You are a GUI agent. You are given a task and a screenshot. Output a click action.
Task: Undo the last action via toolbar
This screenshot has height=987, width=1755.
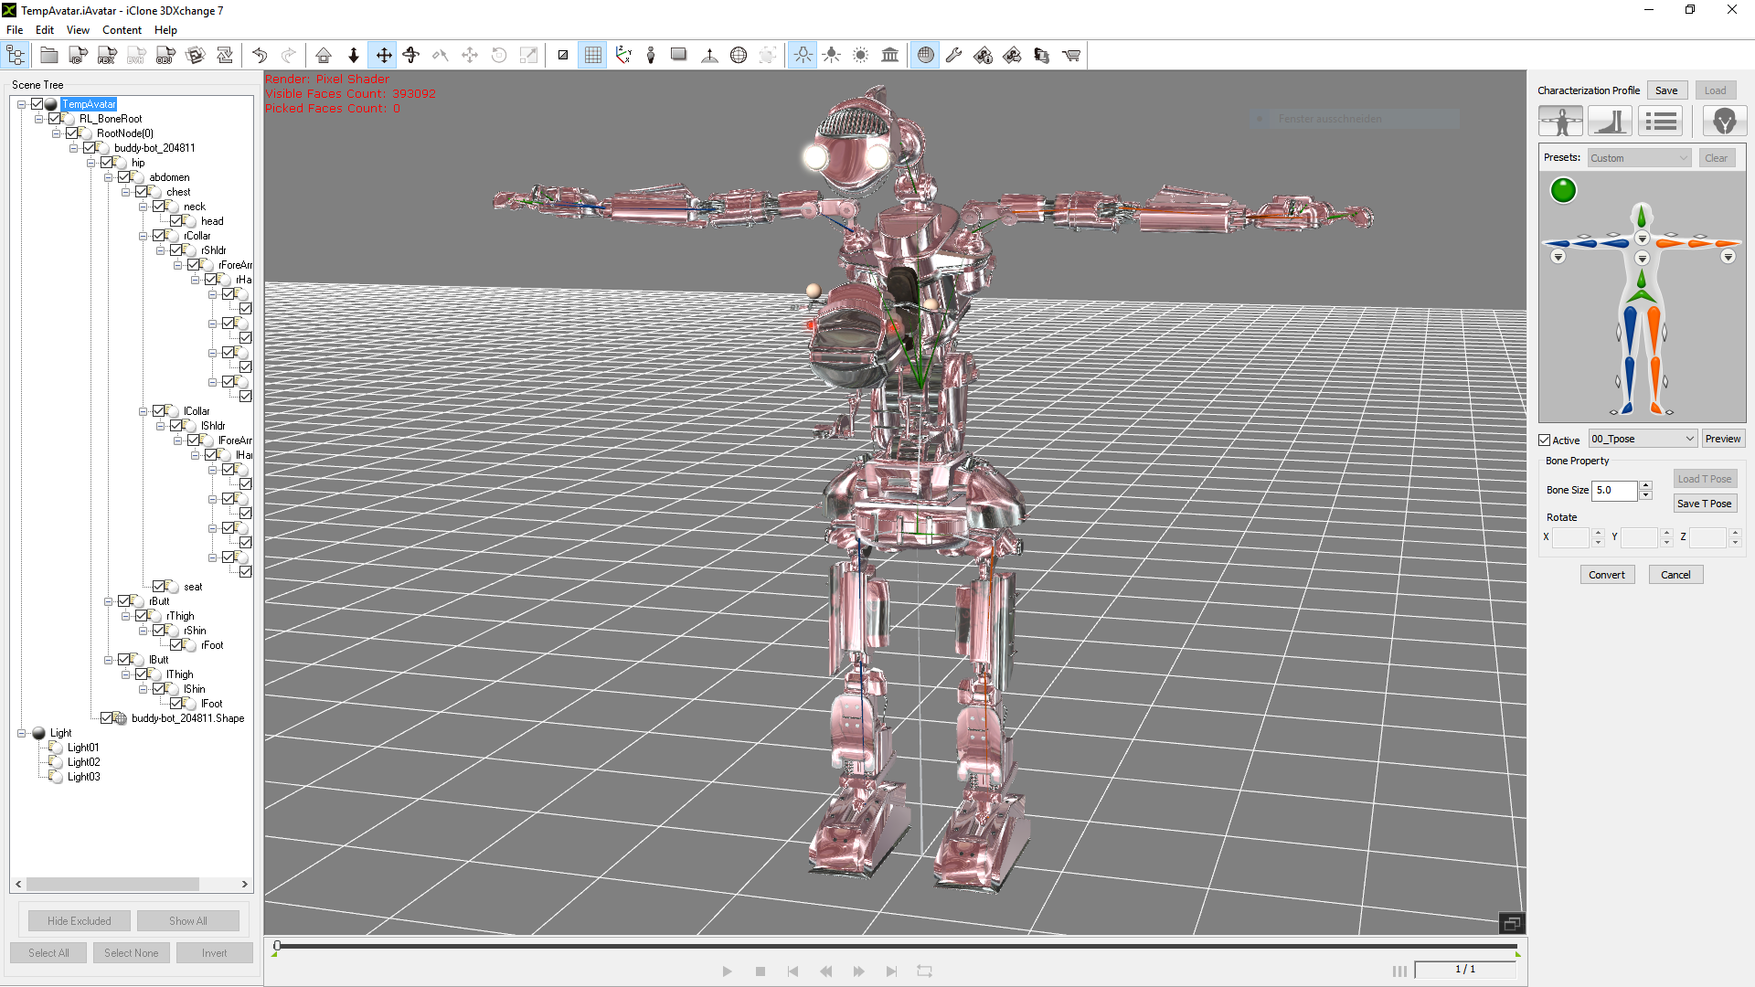[260, 56]
